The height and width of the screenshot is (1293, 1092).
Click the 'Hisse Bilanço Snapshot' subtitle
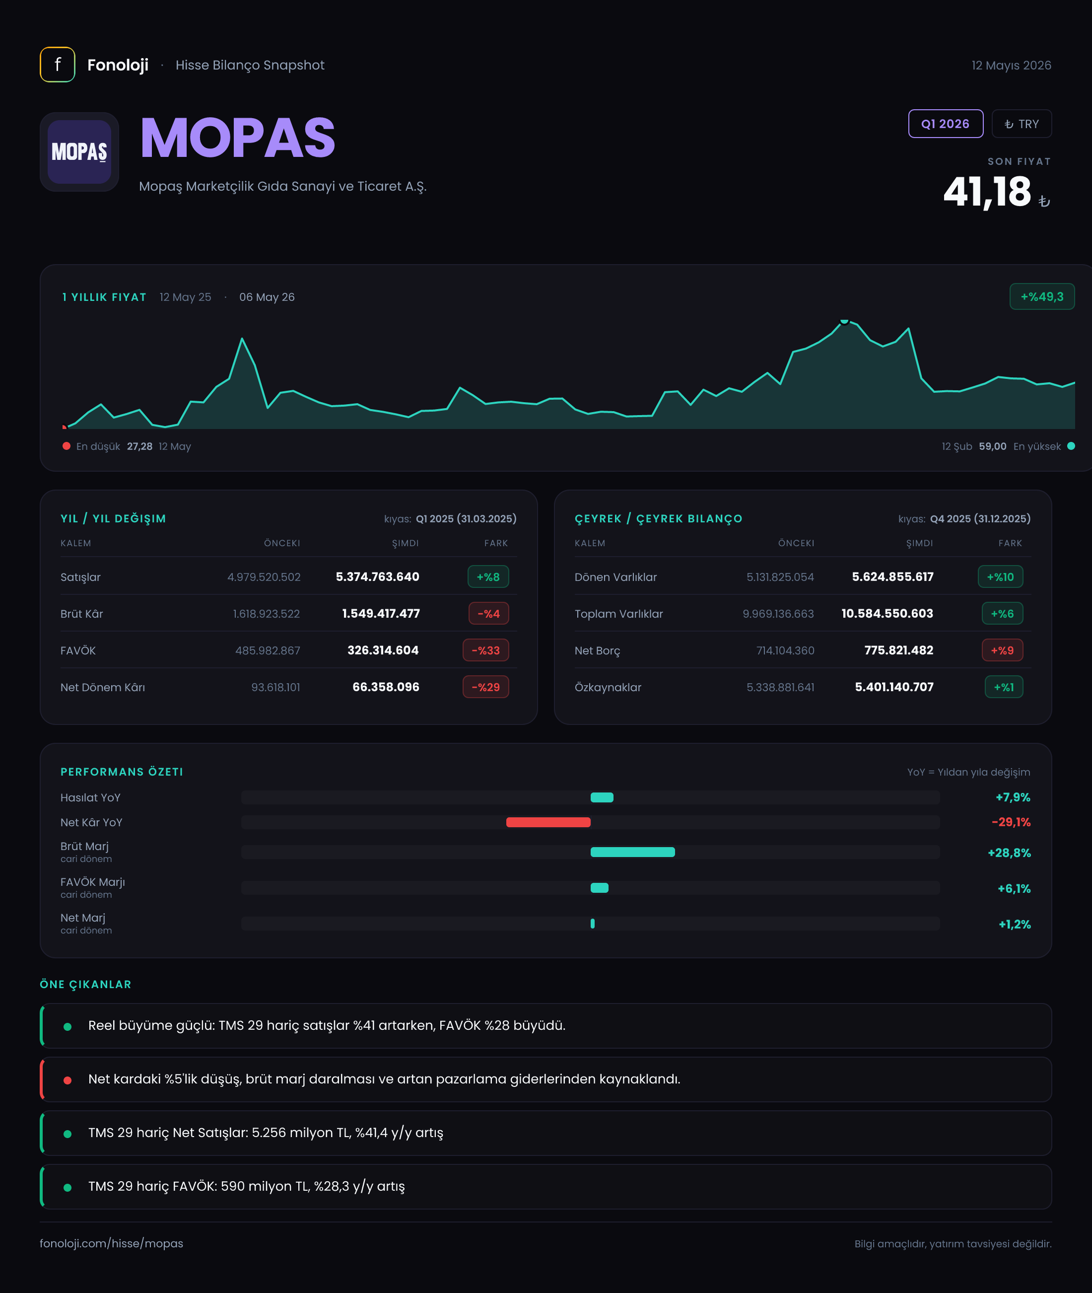(x=250, y=65)
